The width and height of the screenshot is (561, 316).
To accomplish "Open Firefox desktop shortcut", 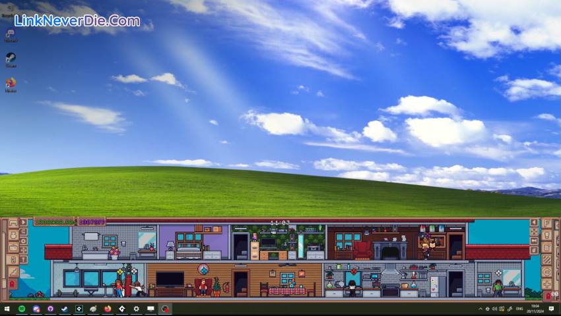I will pos(11,84).
